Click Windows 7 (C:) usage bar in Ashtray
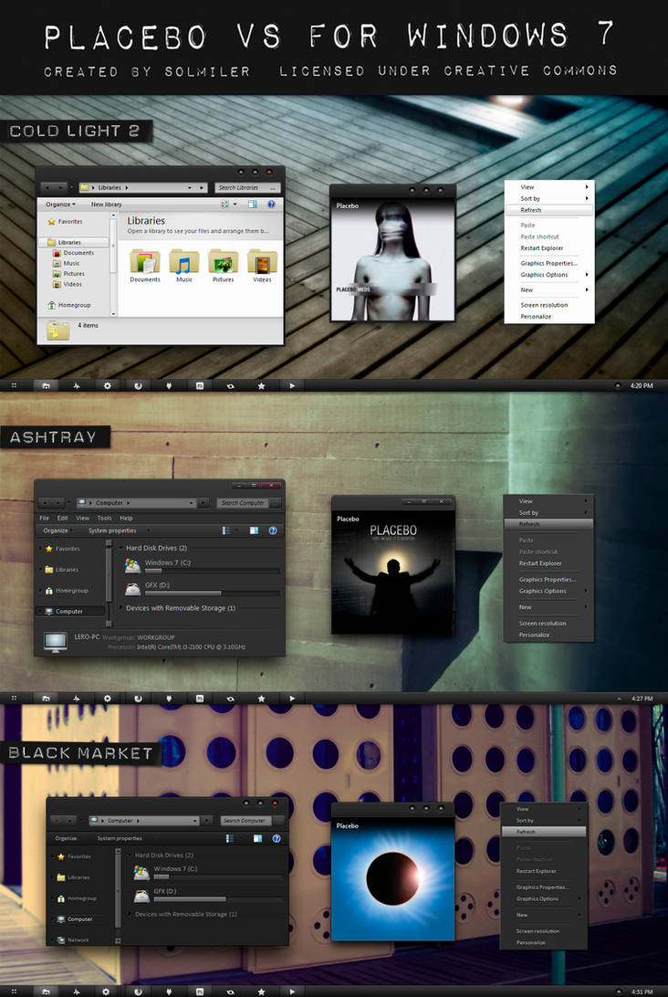668x997 pixels. 213,571
